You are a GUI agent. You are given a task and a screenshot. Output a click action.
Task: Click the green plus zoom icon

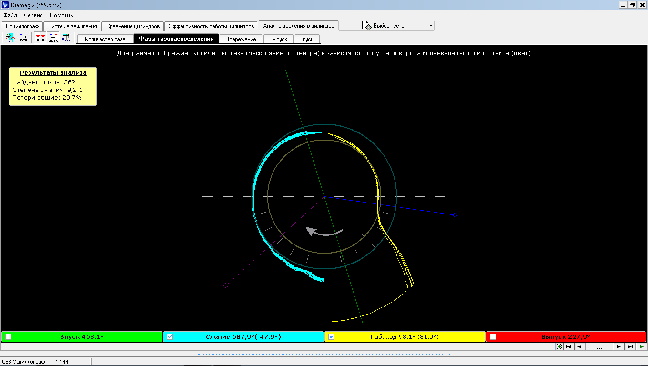pyautogui.click(x=559, y=346)
